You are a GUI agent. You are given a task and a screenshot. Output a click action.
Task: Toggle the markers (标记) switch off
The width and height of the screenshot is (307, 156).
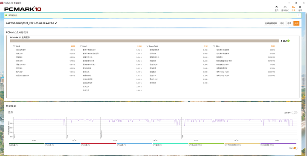point(295,148)
